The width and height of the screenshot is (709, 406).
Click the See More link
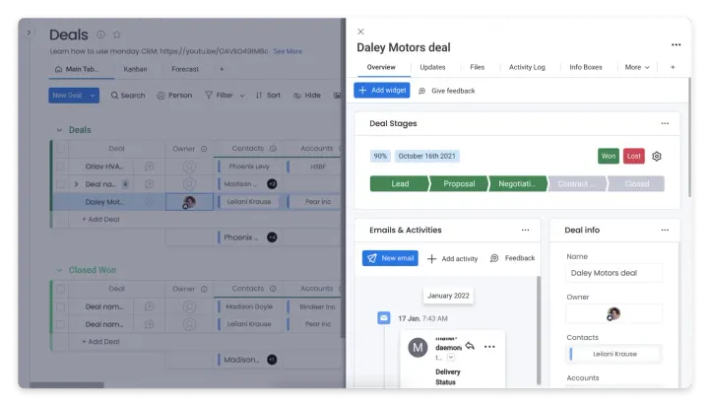tap(288, 51)
